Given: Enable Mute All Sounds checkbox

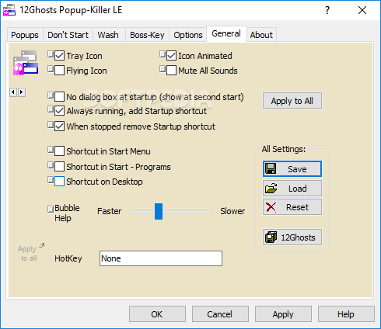Looking at the screenshot, I should 171,71.
